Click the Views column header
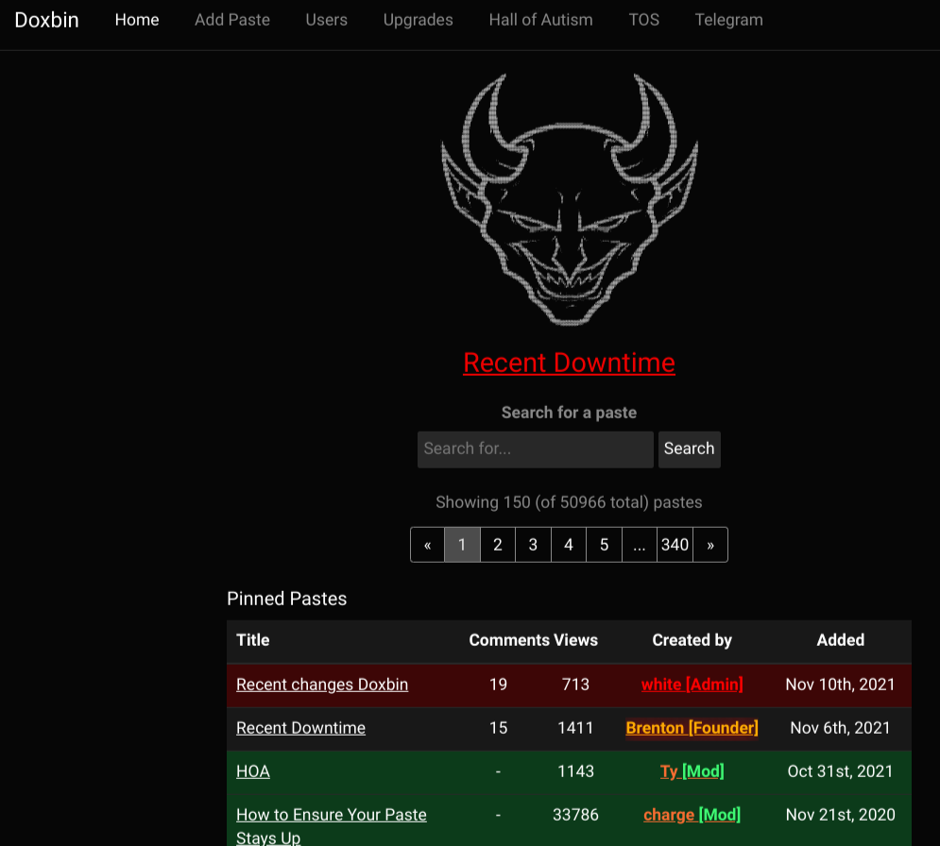The image size is (940, 846). click(575, 640)
